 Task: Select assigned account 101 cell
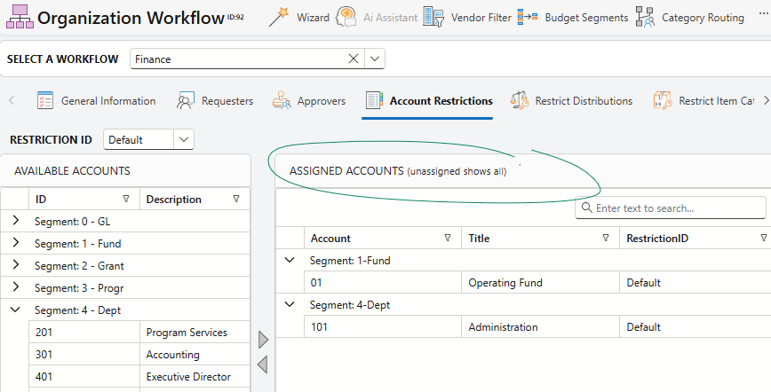click(x=383, y=326)
